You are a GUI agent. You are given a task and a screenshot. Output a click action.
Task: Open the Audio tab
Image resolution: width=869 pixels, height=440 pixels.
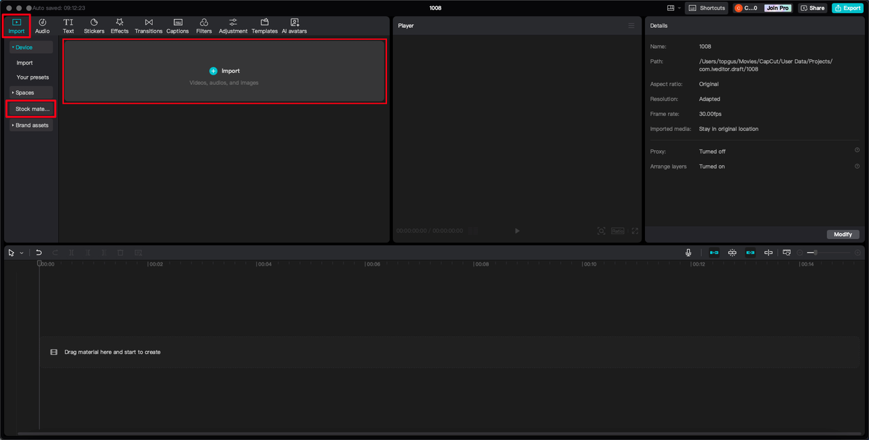(x=42, y=26)
